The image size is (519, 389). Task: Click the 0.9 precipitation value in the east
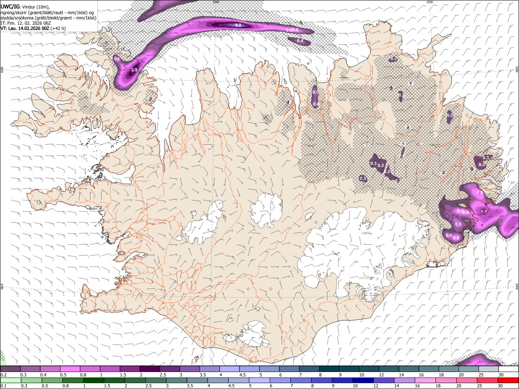pos(480,193)
